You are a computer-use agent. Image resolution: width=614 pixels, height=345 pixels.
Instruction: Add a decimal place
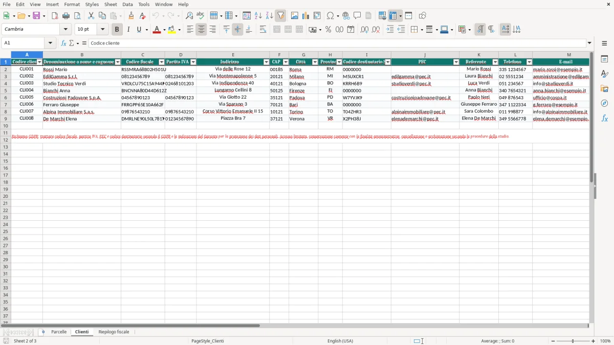pyautogui.click(x=365, y=30)
